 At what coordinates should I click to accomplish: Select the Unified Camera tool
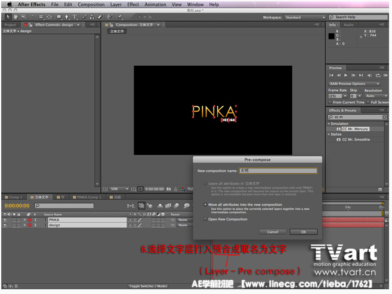(41, 17)
